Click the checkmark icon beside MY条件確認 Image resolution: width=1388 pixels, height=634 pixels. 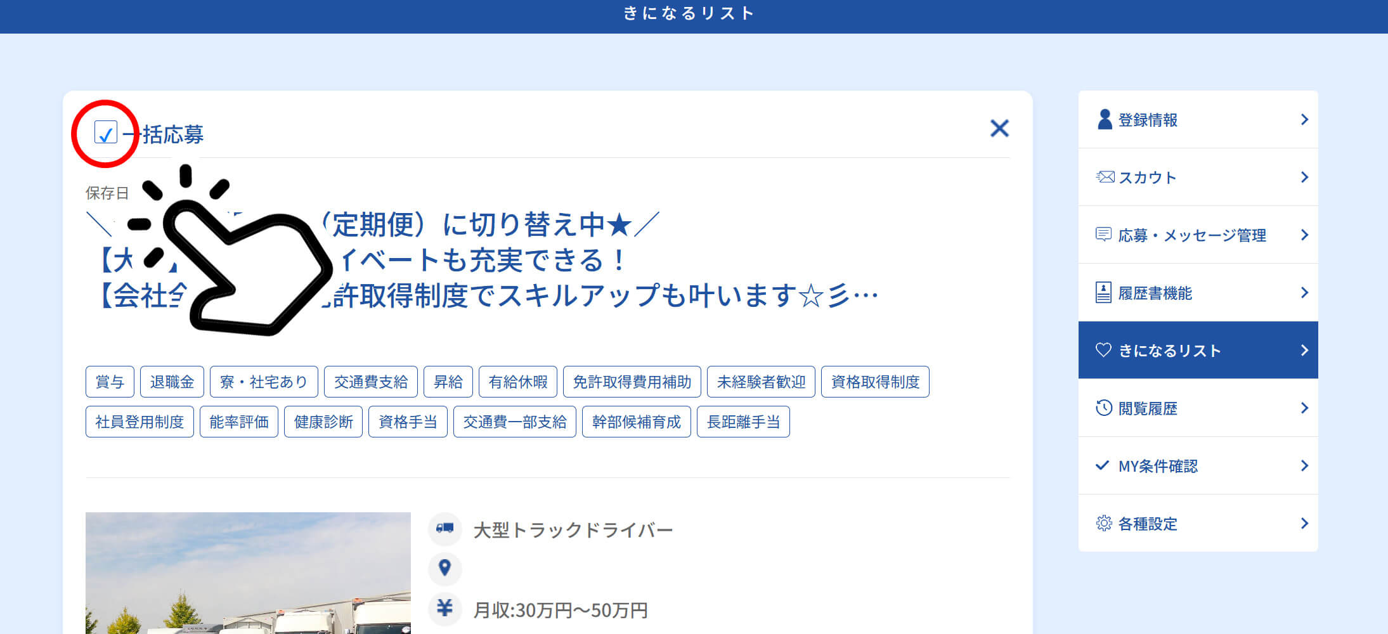click(x=1103, y=465)
